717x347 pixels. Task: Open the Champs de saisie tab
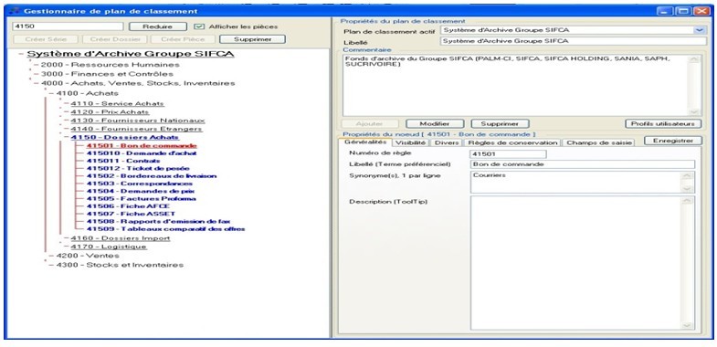(598, 142)
